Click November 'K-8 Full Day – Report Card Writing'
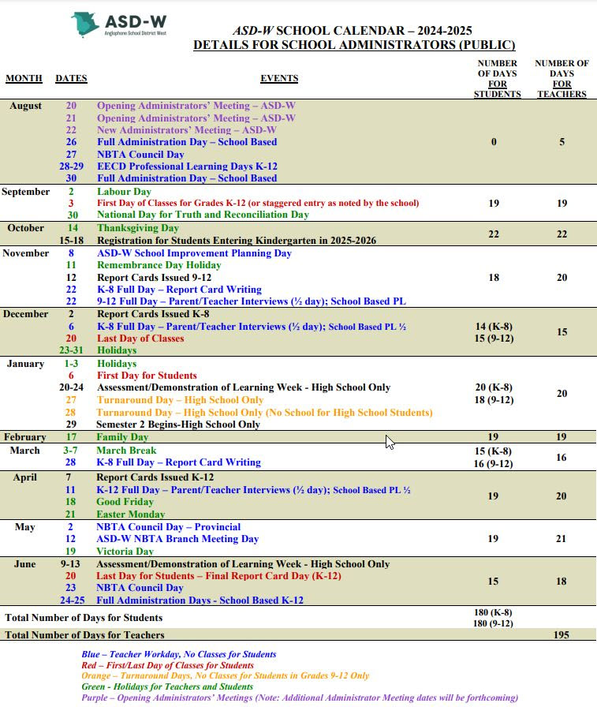Screen dimensions: 597x707 tap(179, 290)
